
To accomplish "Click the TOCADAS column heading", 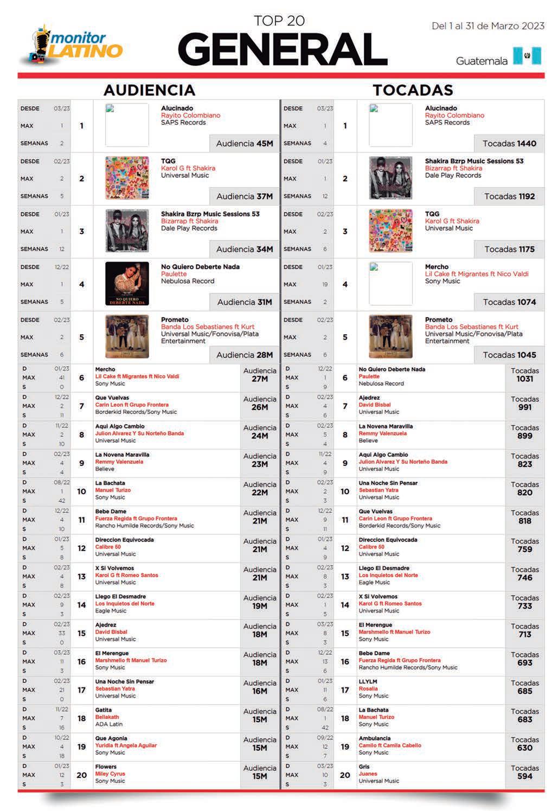I will click(413, 90).
